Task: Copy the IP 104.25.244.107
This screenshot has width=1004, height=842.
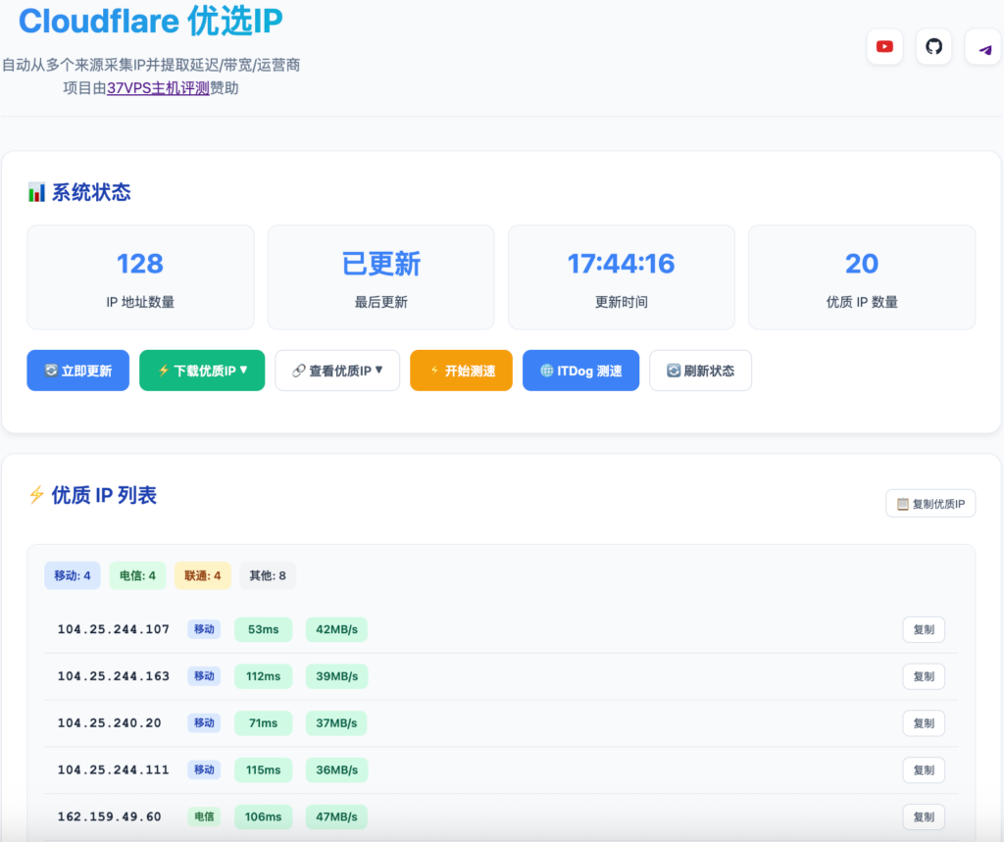Action: pyautogui.click(x=924, y=629)
